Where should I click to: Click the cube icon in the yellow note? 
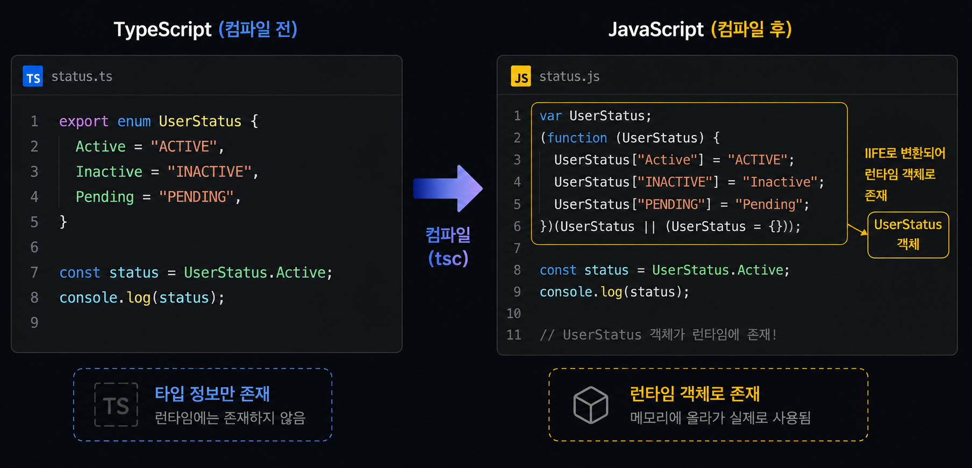click(x=591, y=405)
